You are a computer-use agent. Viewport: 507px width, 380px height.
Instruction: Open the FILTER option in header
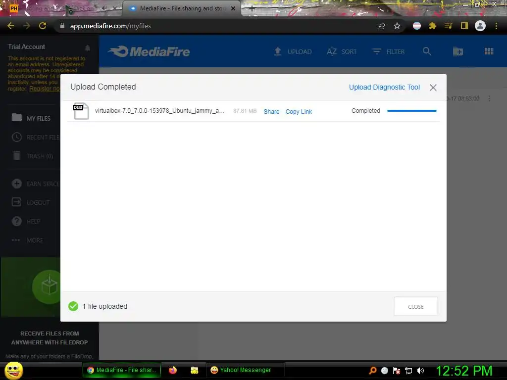click(388, 51)
